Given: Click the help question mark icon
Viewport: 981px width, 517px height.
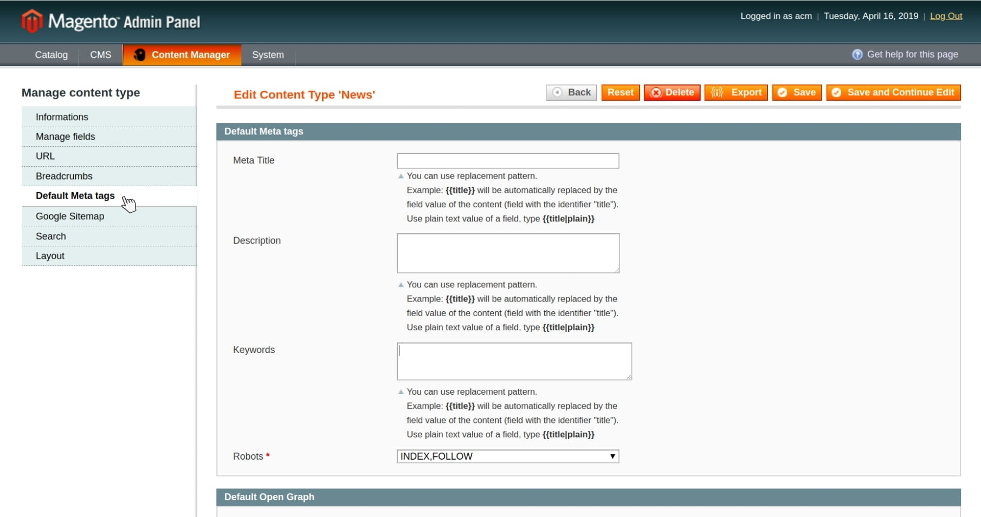Looking at the screenshot, I should tap(857, 55).
